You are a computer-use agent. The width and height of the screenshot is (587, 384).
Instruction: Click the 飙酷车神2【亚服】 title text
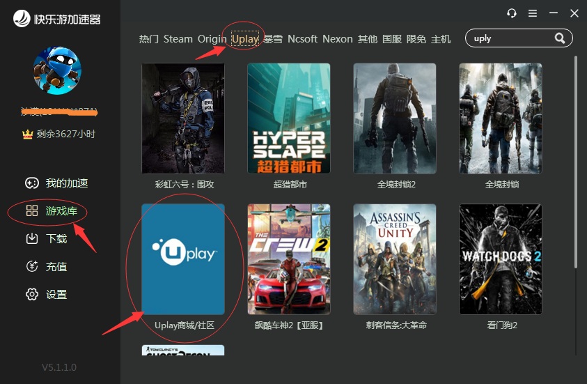click(x=289, y=325)
